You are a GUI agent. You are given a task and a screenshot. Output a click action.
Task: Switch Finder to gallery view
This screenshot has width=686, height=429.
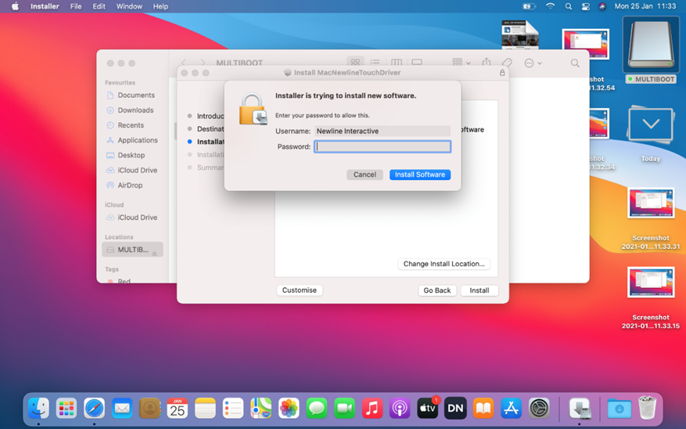coord(417,63)
